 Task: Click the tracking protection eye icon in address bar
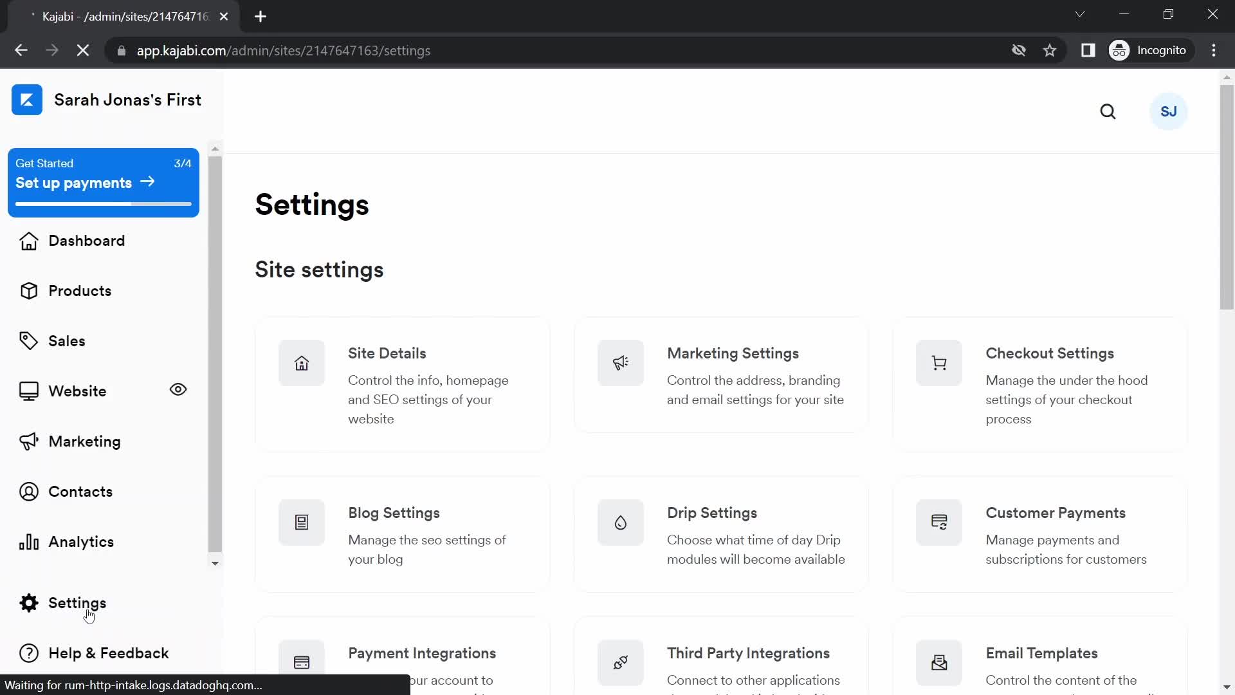pyautogui.click(x=1019, y=50)
